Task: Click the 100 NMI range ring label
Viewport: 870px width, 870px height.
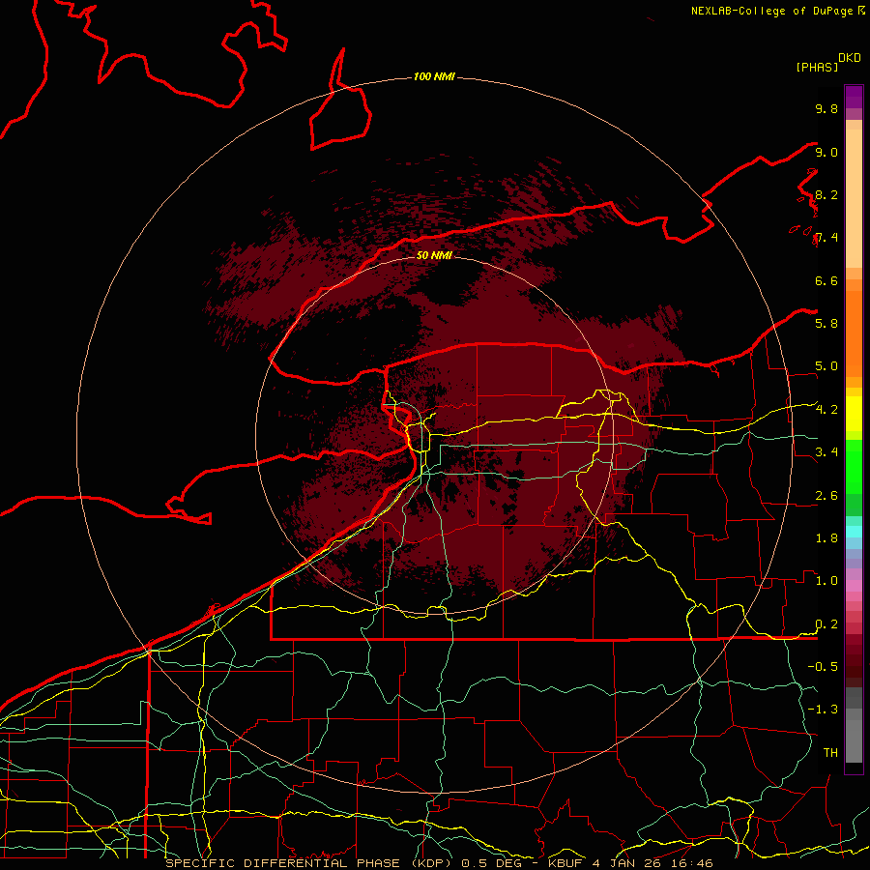Action: tap(434, 76)
